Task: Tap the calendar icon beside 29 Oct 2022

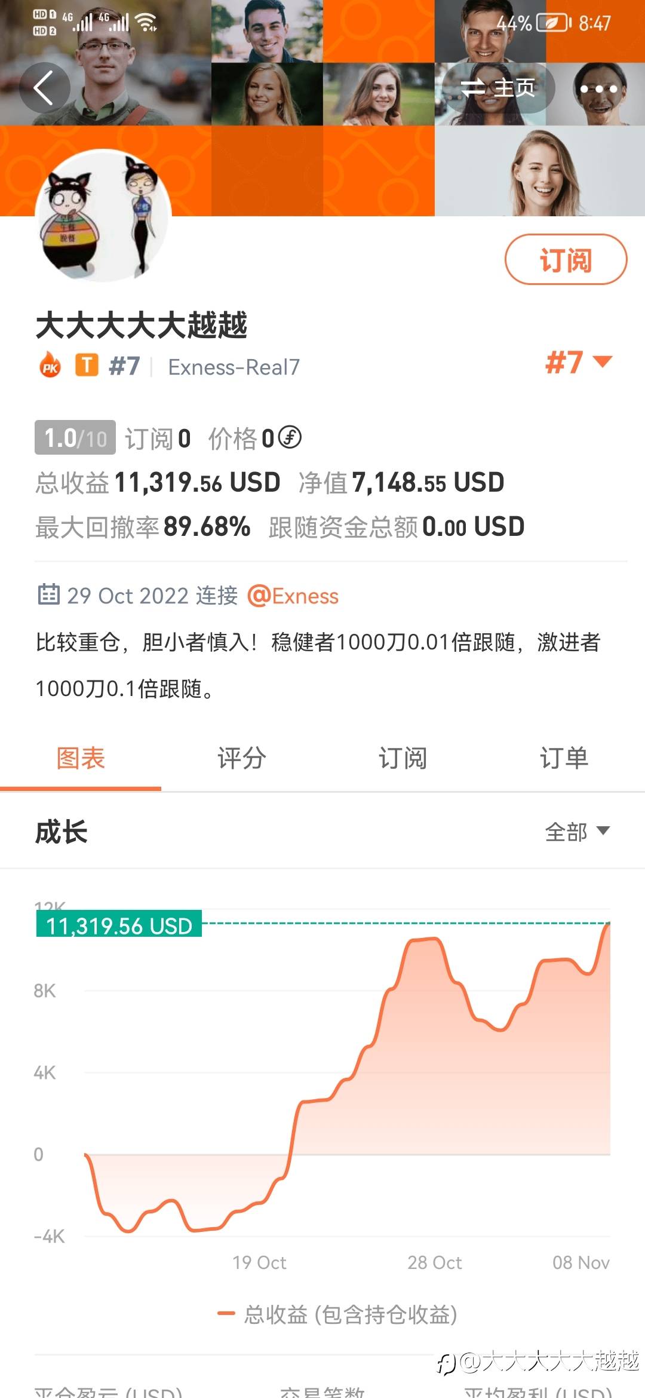Action: 48,595
